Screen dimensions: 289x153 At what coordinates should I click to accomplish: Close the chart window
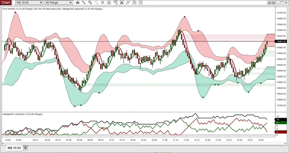tap(286, 3)
